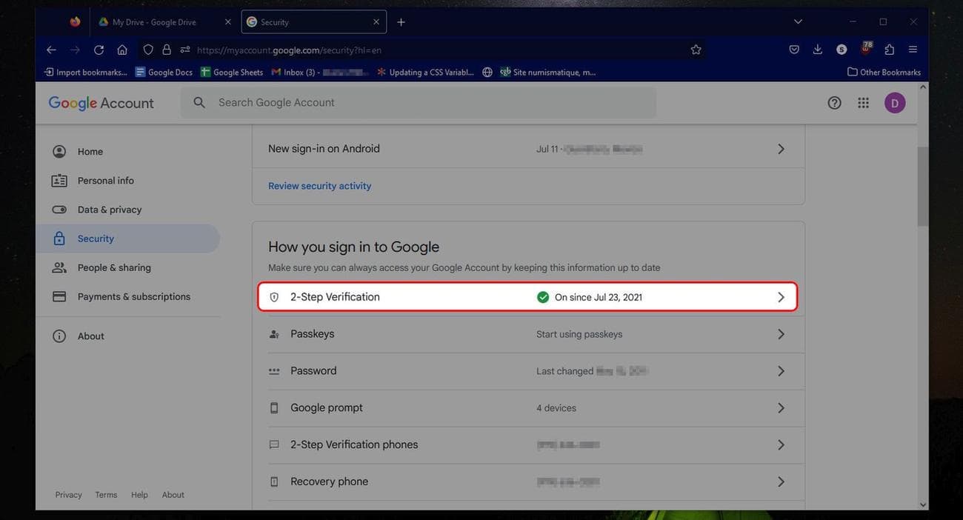
Task: Click the Review security activity link
Action: 319,185
